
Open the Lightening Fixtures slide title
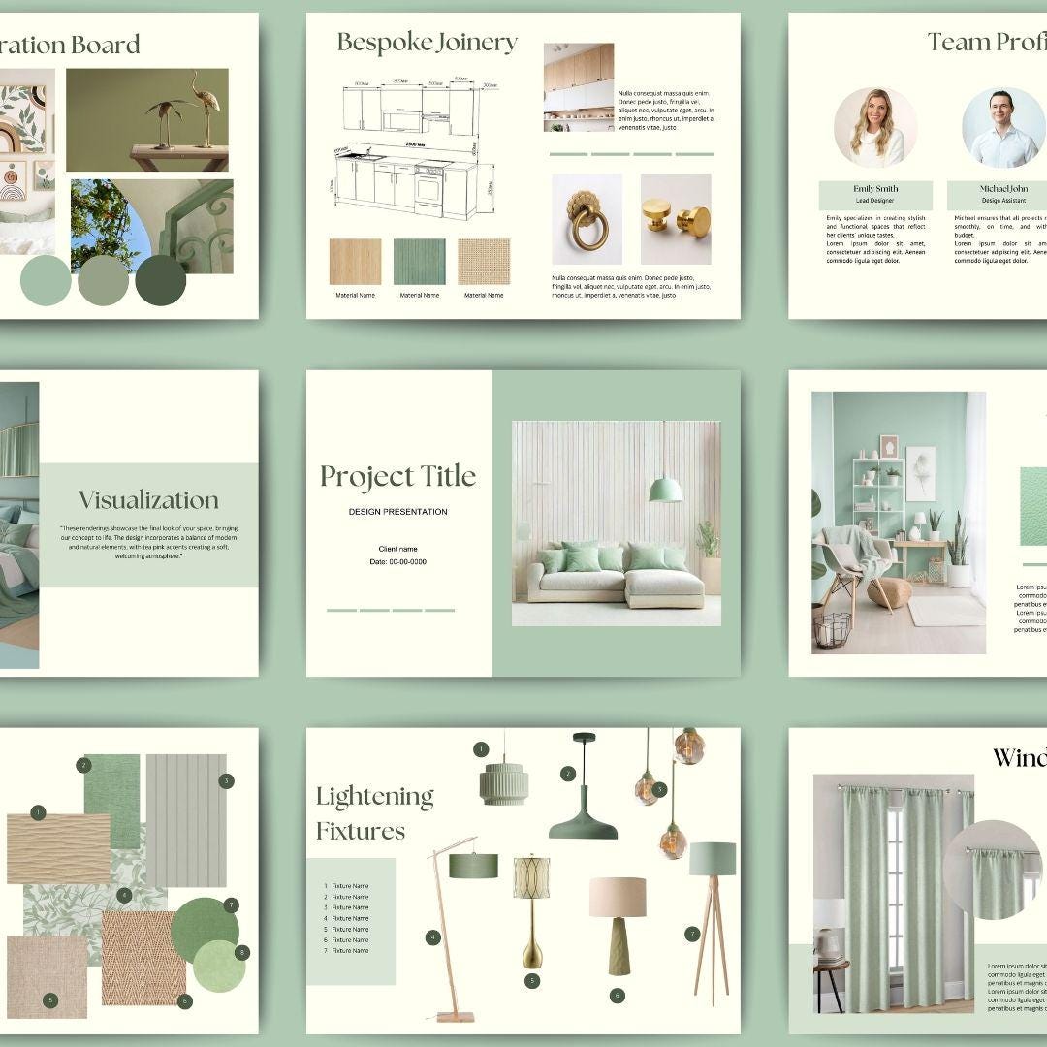[374, 812]
